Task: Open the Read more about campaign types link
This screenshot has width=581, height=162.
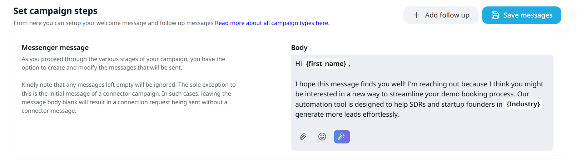Action: pyautogui.click(x=272, y=23)
